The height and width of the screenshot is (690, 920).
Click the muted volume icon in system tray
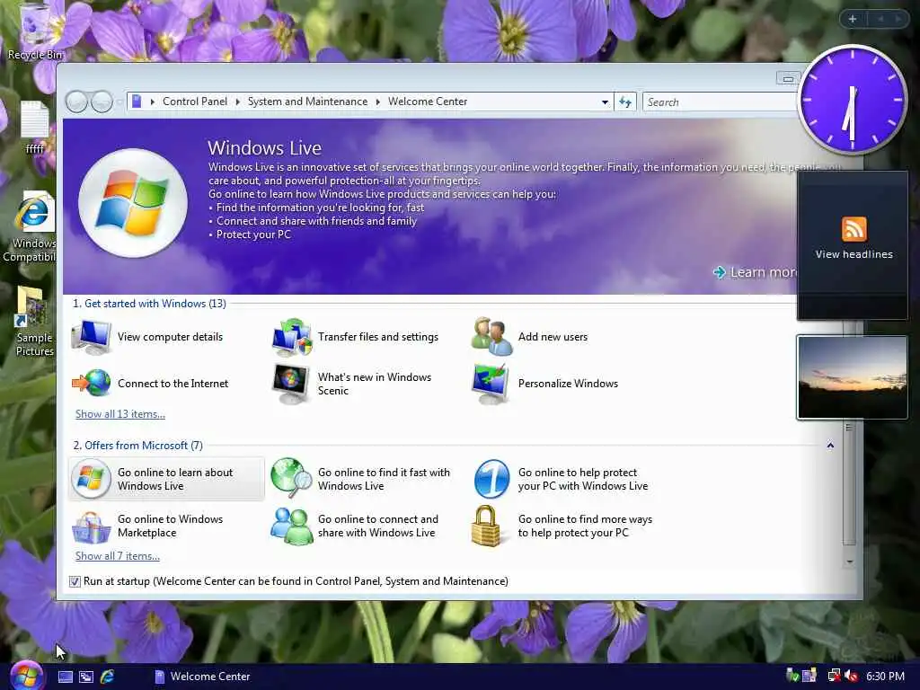[x=852, y=676]
